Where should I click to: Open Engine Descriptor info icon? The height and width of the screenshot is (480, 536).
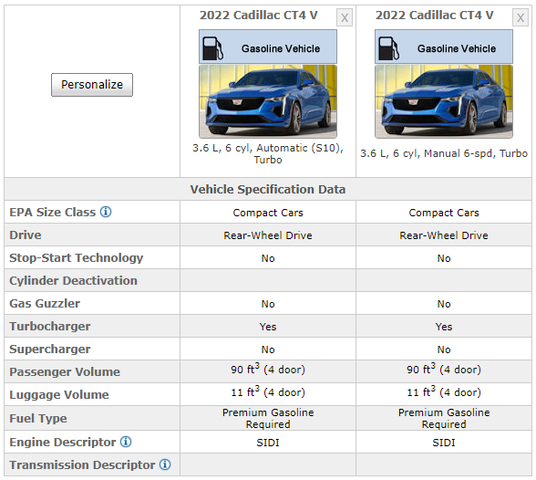pyautogui.click(x=126, y=442)
